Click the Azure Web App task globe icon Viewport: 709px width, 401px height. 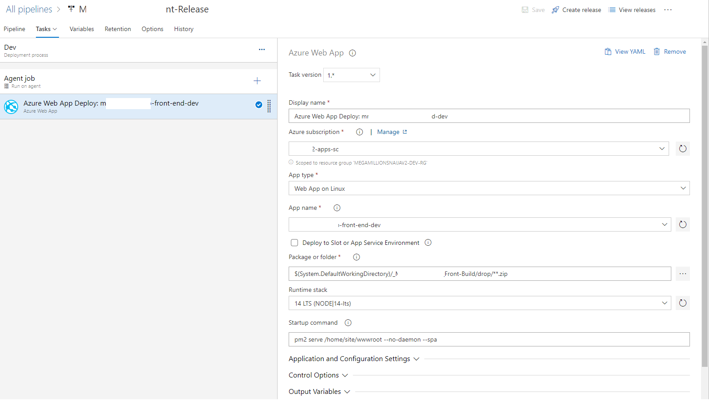(11, 106)
